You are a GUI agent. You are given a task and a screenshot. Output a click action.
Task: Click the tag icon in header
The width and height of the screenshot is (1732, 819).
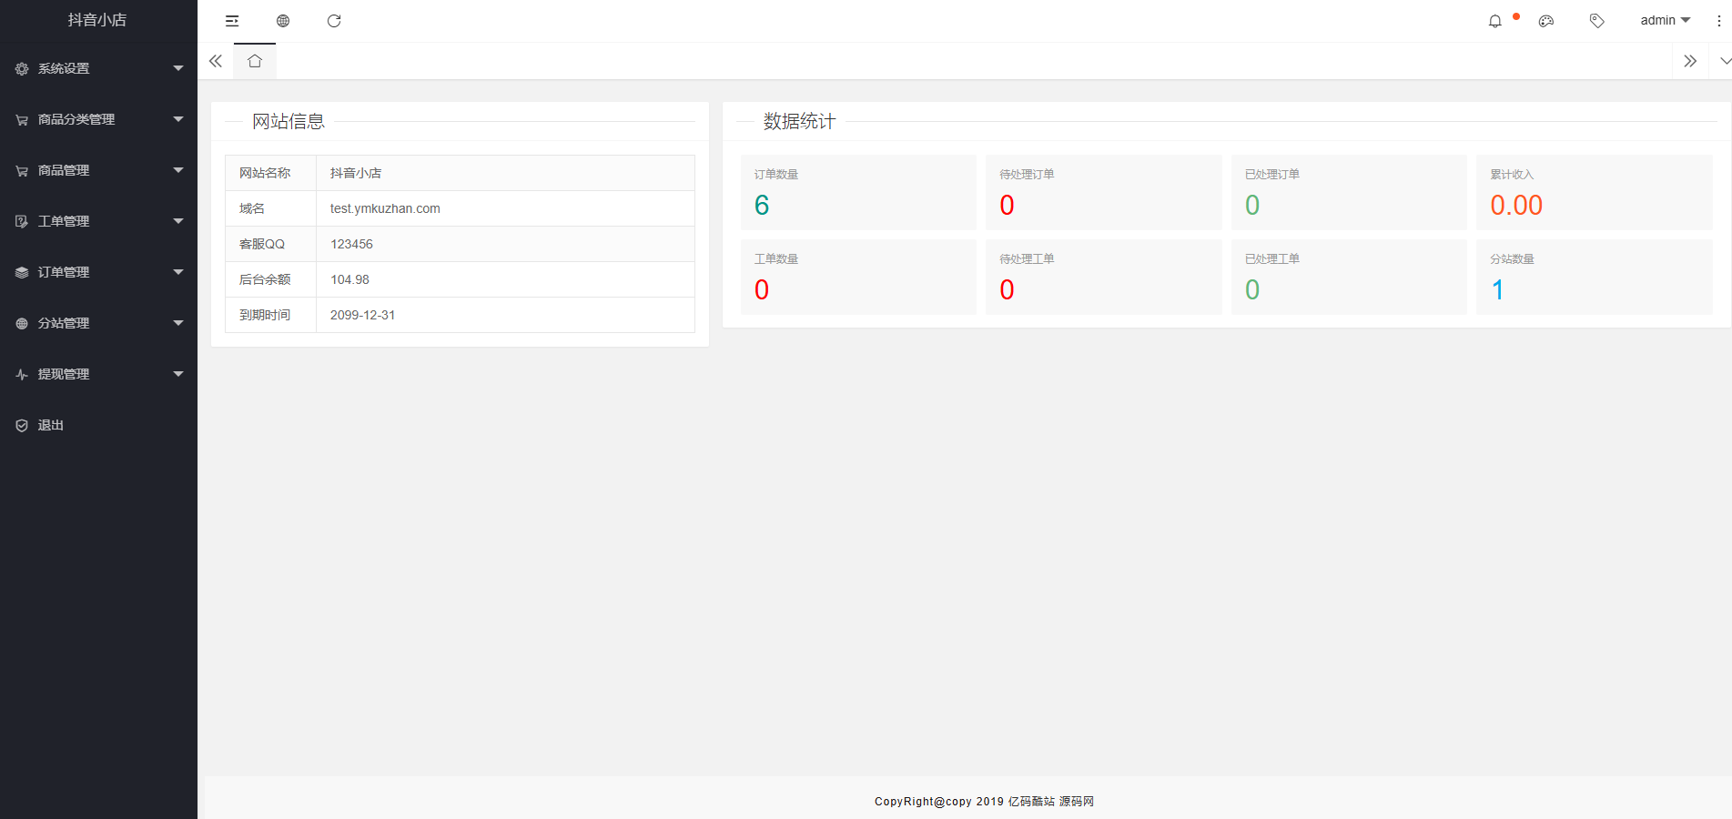(1596, 21)
